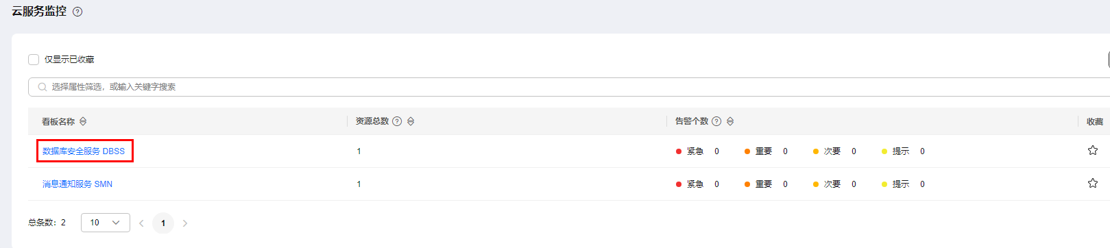This screenshot has height=248, width=1110.
Task: Select page 1 in pagination
Action: [x=163, y=223]
